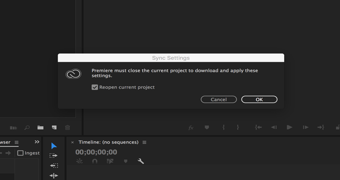Click the timeline timecode 00;00;00;00
This screenshot has width=340, height=180.
point(96,152)
